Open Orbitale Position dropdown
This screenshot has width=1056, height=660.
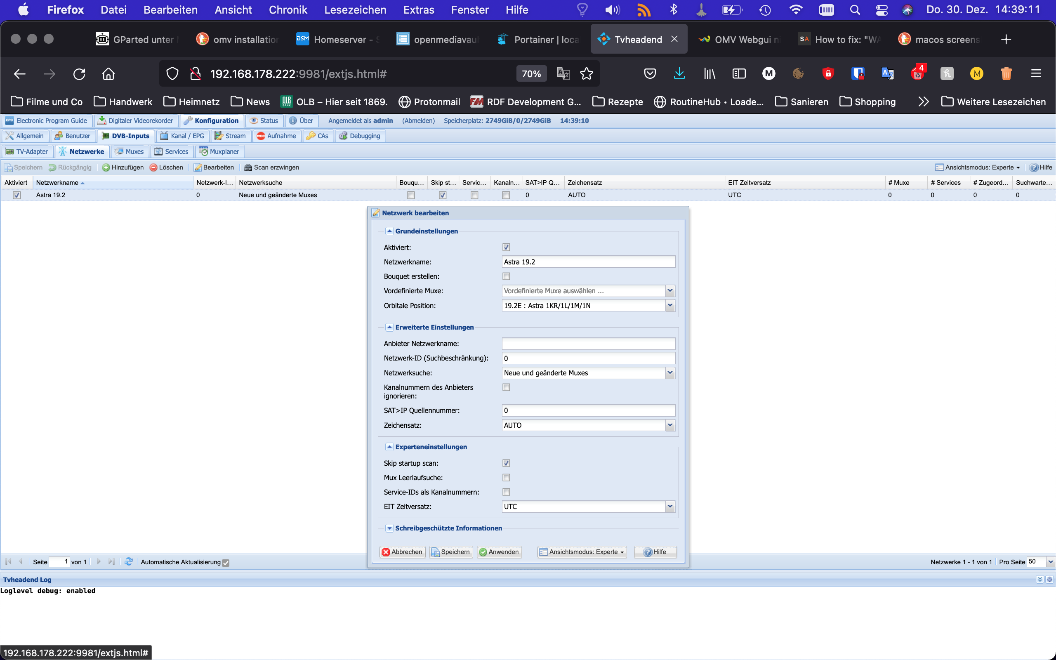coord(670,306)
